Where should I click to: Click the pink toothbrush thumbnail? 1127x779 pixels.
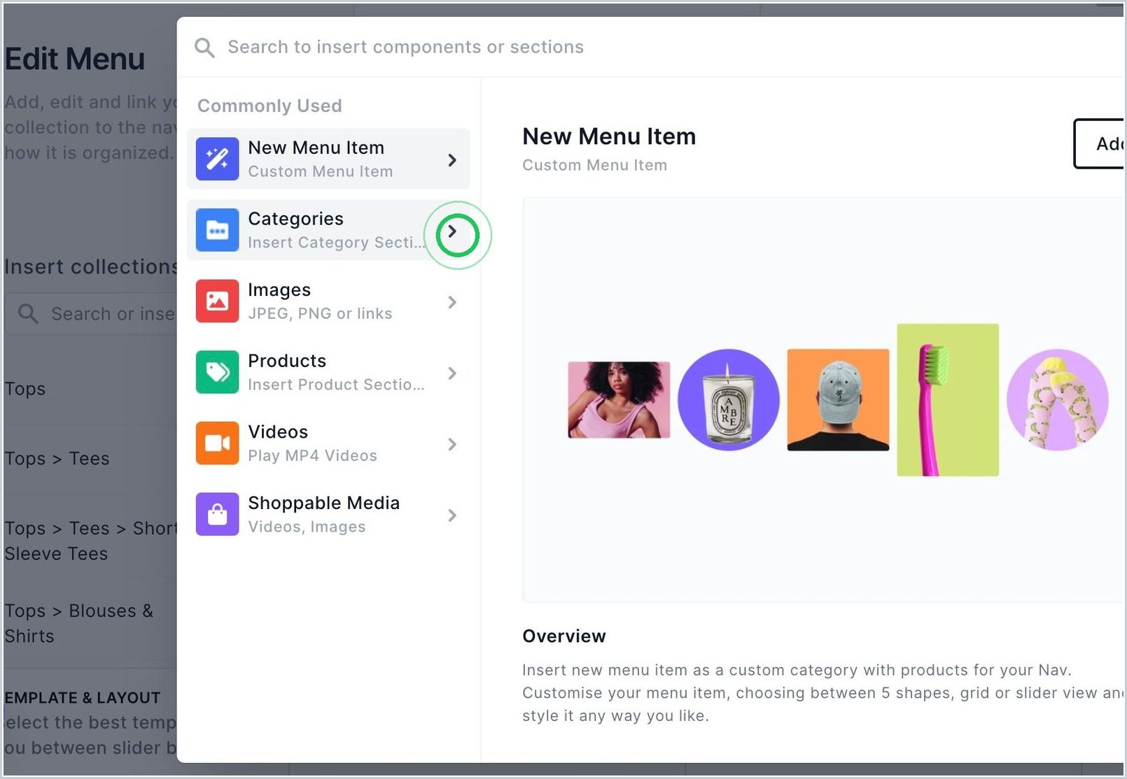click(948, 400)
